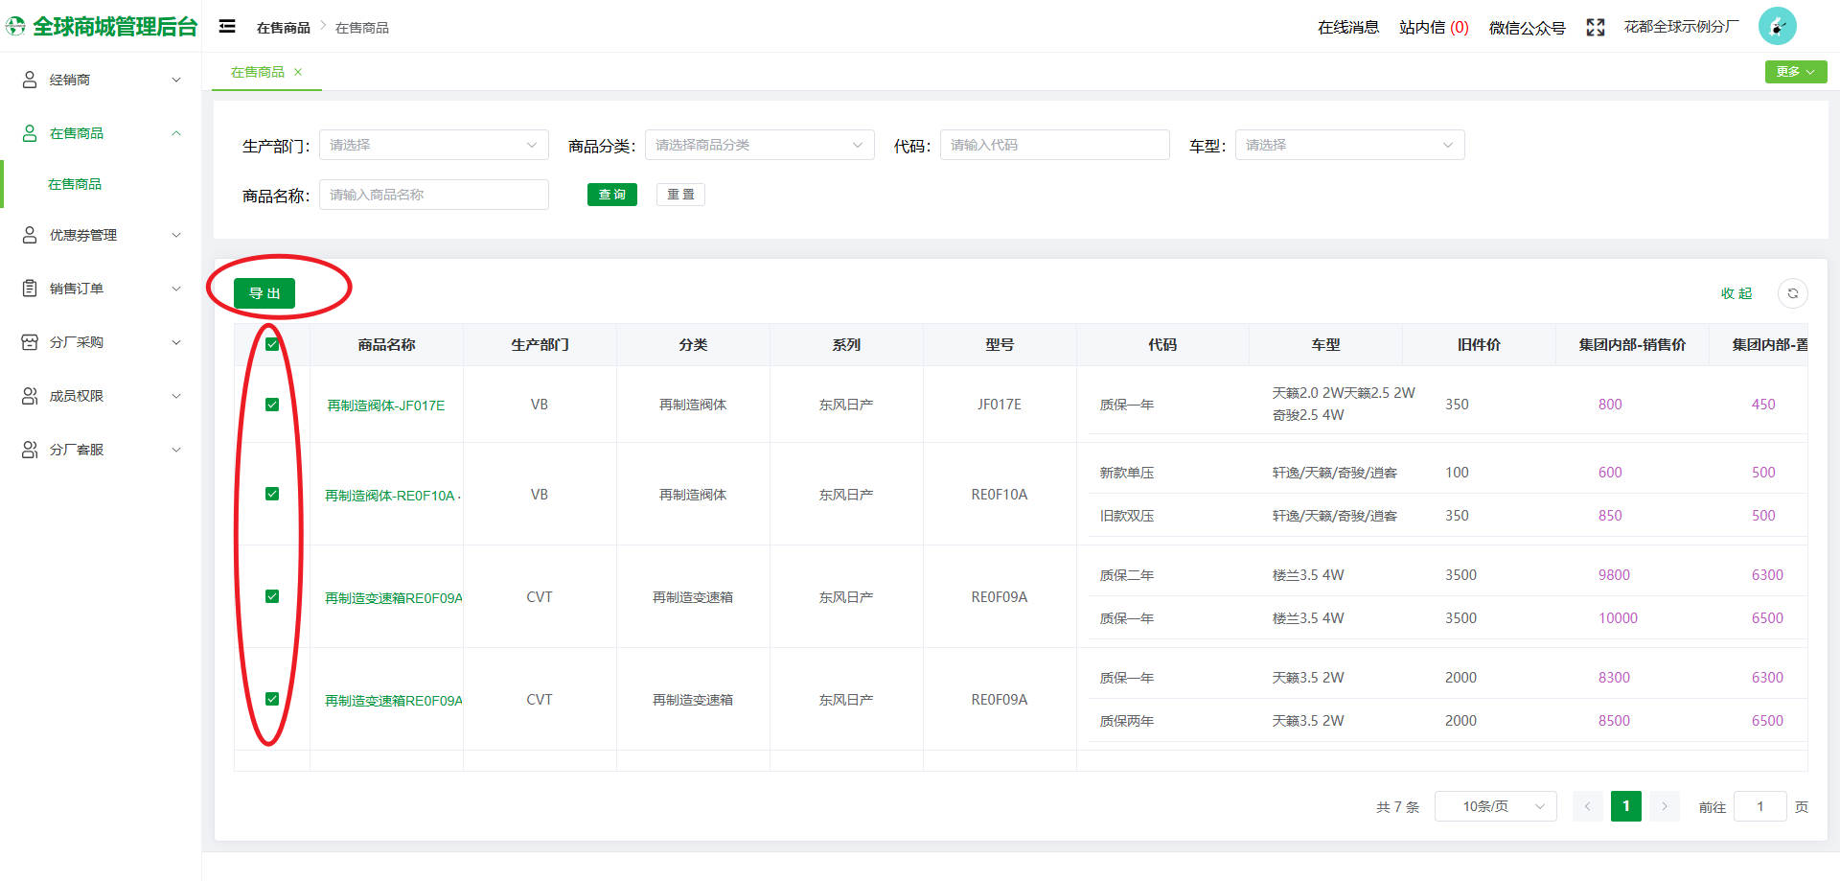
Task: Uncheck the 再制造阀体-RE0F10A row checkbox
Action: pos(272,494)
